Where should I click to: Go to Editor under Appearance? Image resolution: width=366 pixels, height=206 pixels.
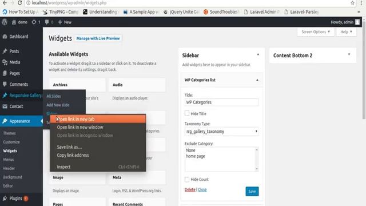(x=8, y=186)
